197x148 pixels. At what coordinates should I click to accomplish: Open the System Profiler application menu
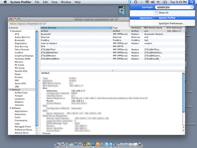[21, 2]
